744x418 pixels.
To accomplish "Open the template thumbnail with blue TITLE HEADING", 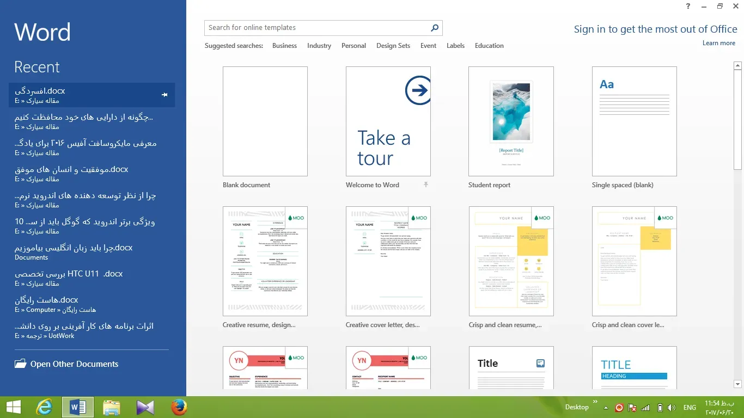I will coord(635,367).
